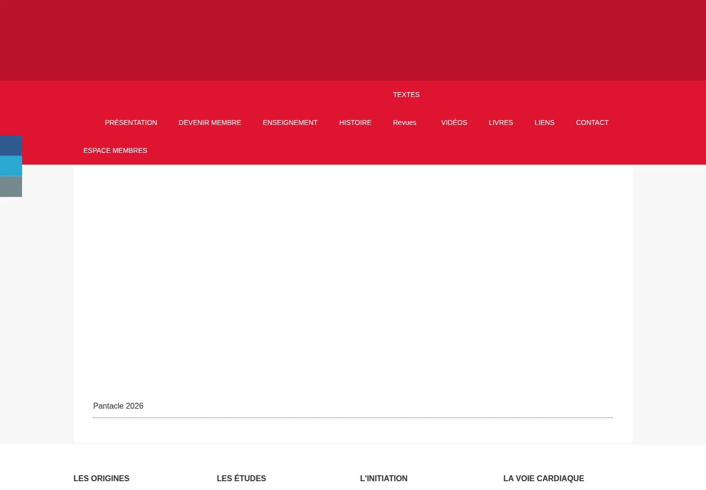This screenshot has height=490, width=706.
Task: Click the LES ORIGINES footer heading
Action: (x=101, y=478)
